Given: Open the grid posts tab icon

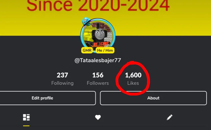Looking at the screenshot, I should (26, 117).
